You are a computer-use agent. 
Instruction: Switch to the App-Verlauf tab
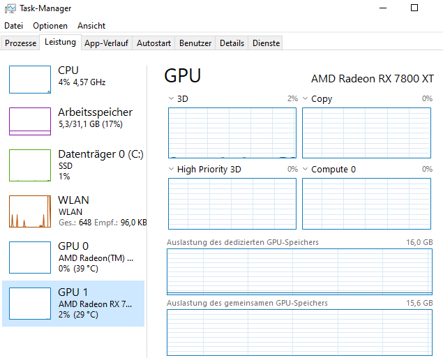pyautogui.click(x=106, y=43)
